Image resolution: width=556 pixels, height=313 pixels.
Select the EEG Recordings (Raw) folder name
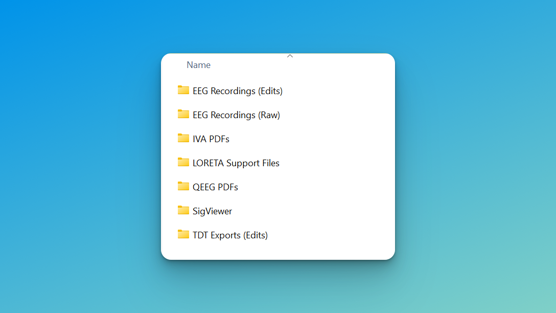pos(236,115)
